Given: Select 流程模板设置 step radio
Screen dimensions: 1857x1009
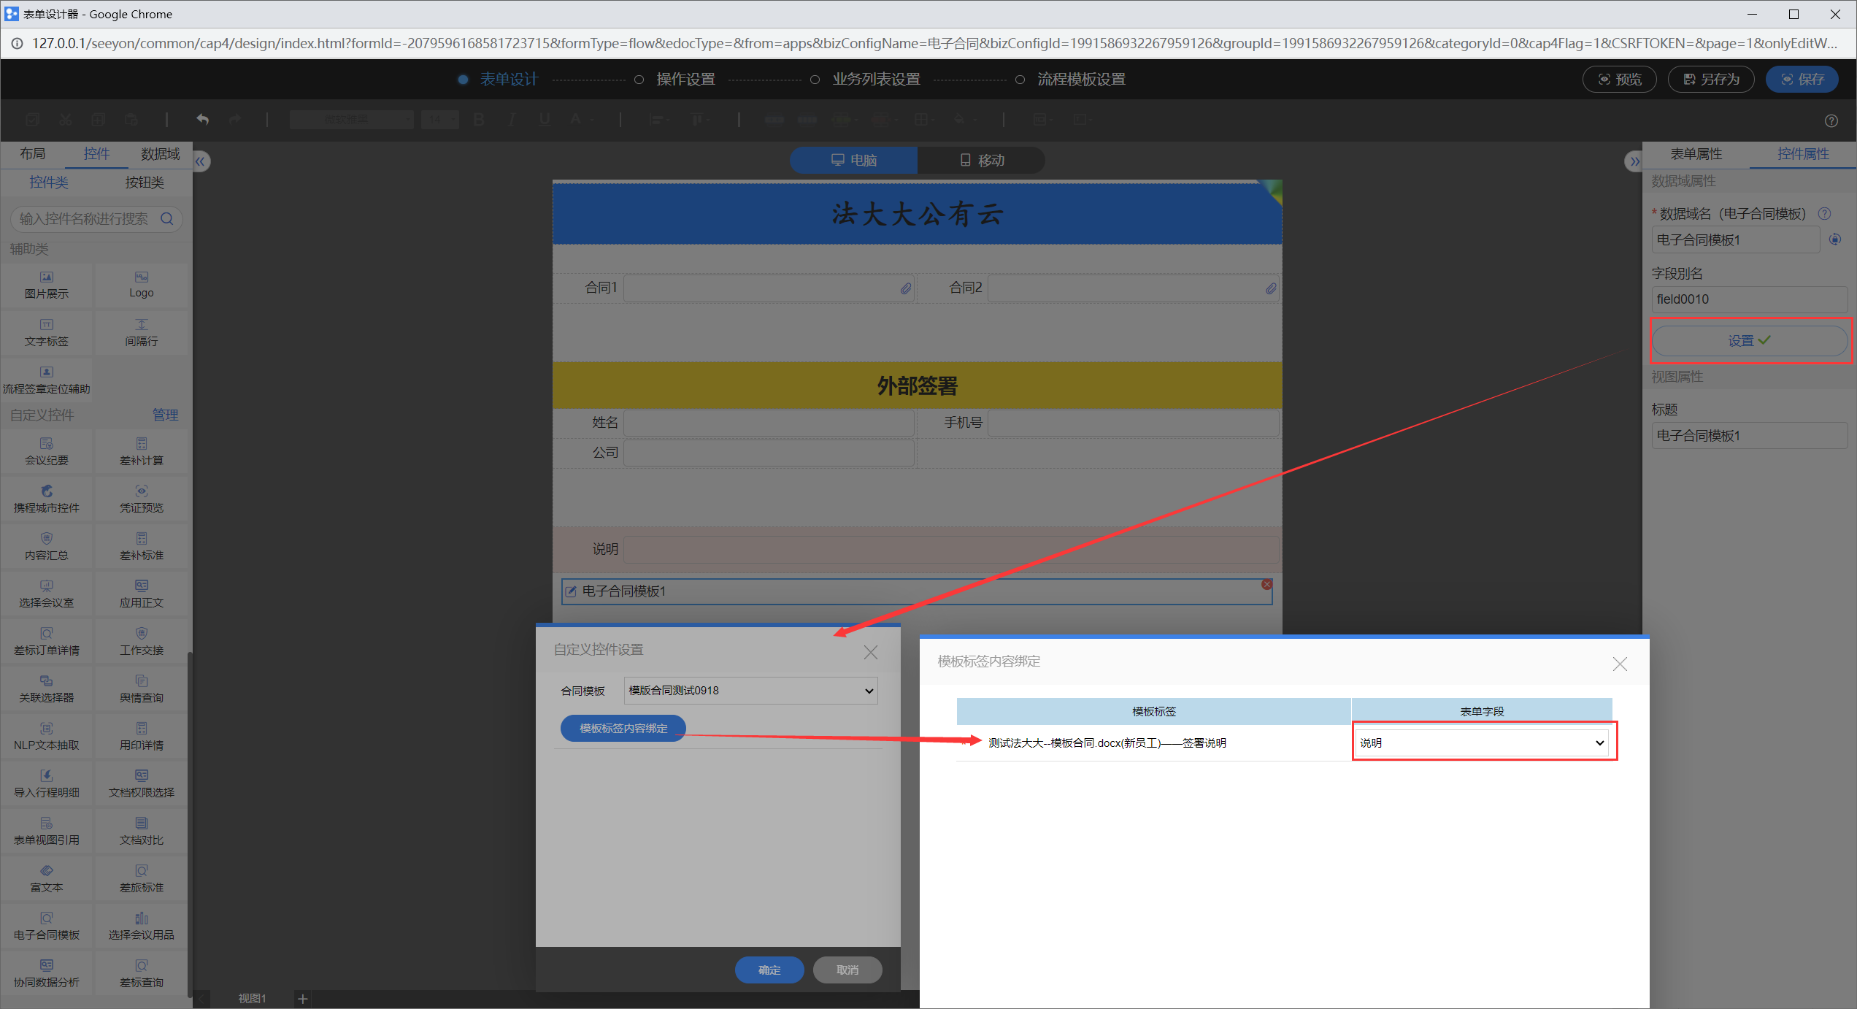Looking at the screenshot, I should pos(1020,80).
